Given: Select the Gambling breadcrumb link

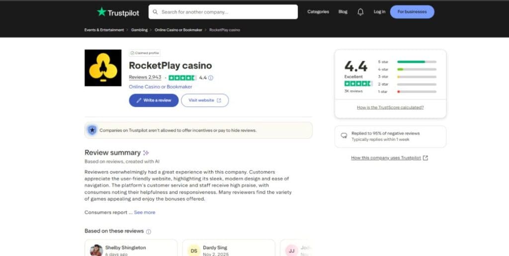Looking at the screenshot, I should click(139, 30).
